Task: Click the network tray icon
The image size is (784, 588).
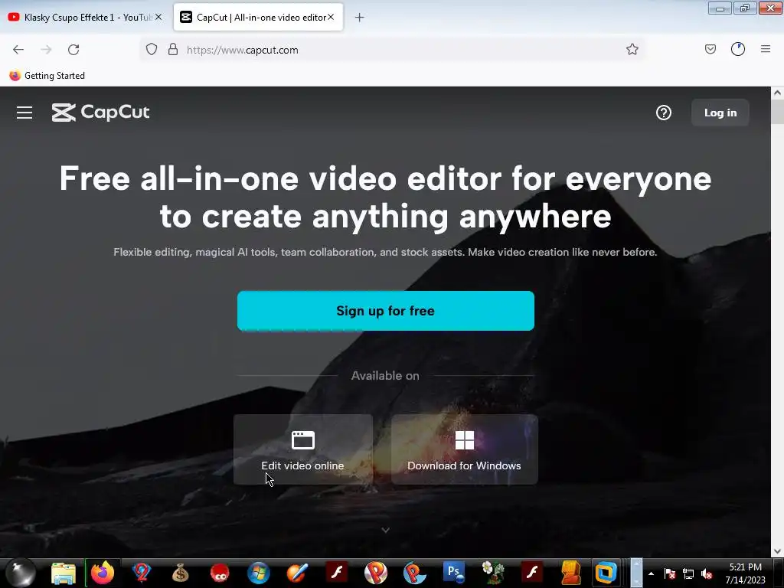Action: (688, 574)
